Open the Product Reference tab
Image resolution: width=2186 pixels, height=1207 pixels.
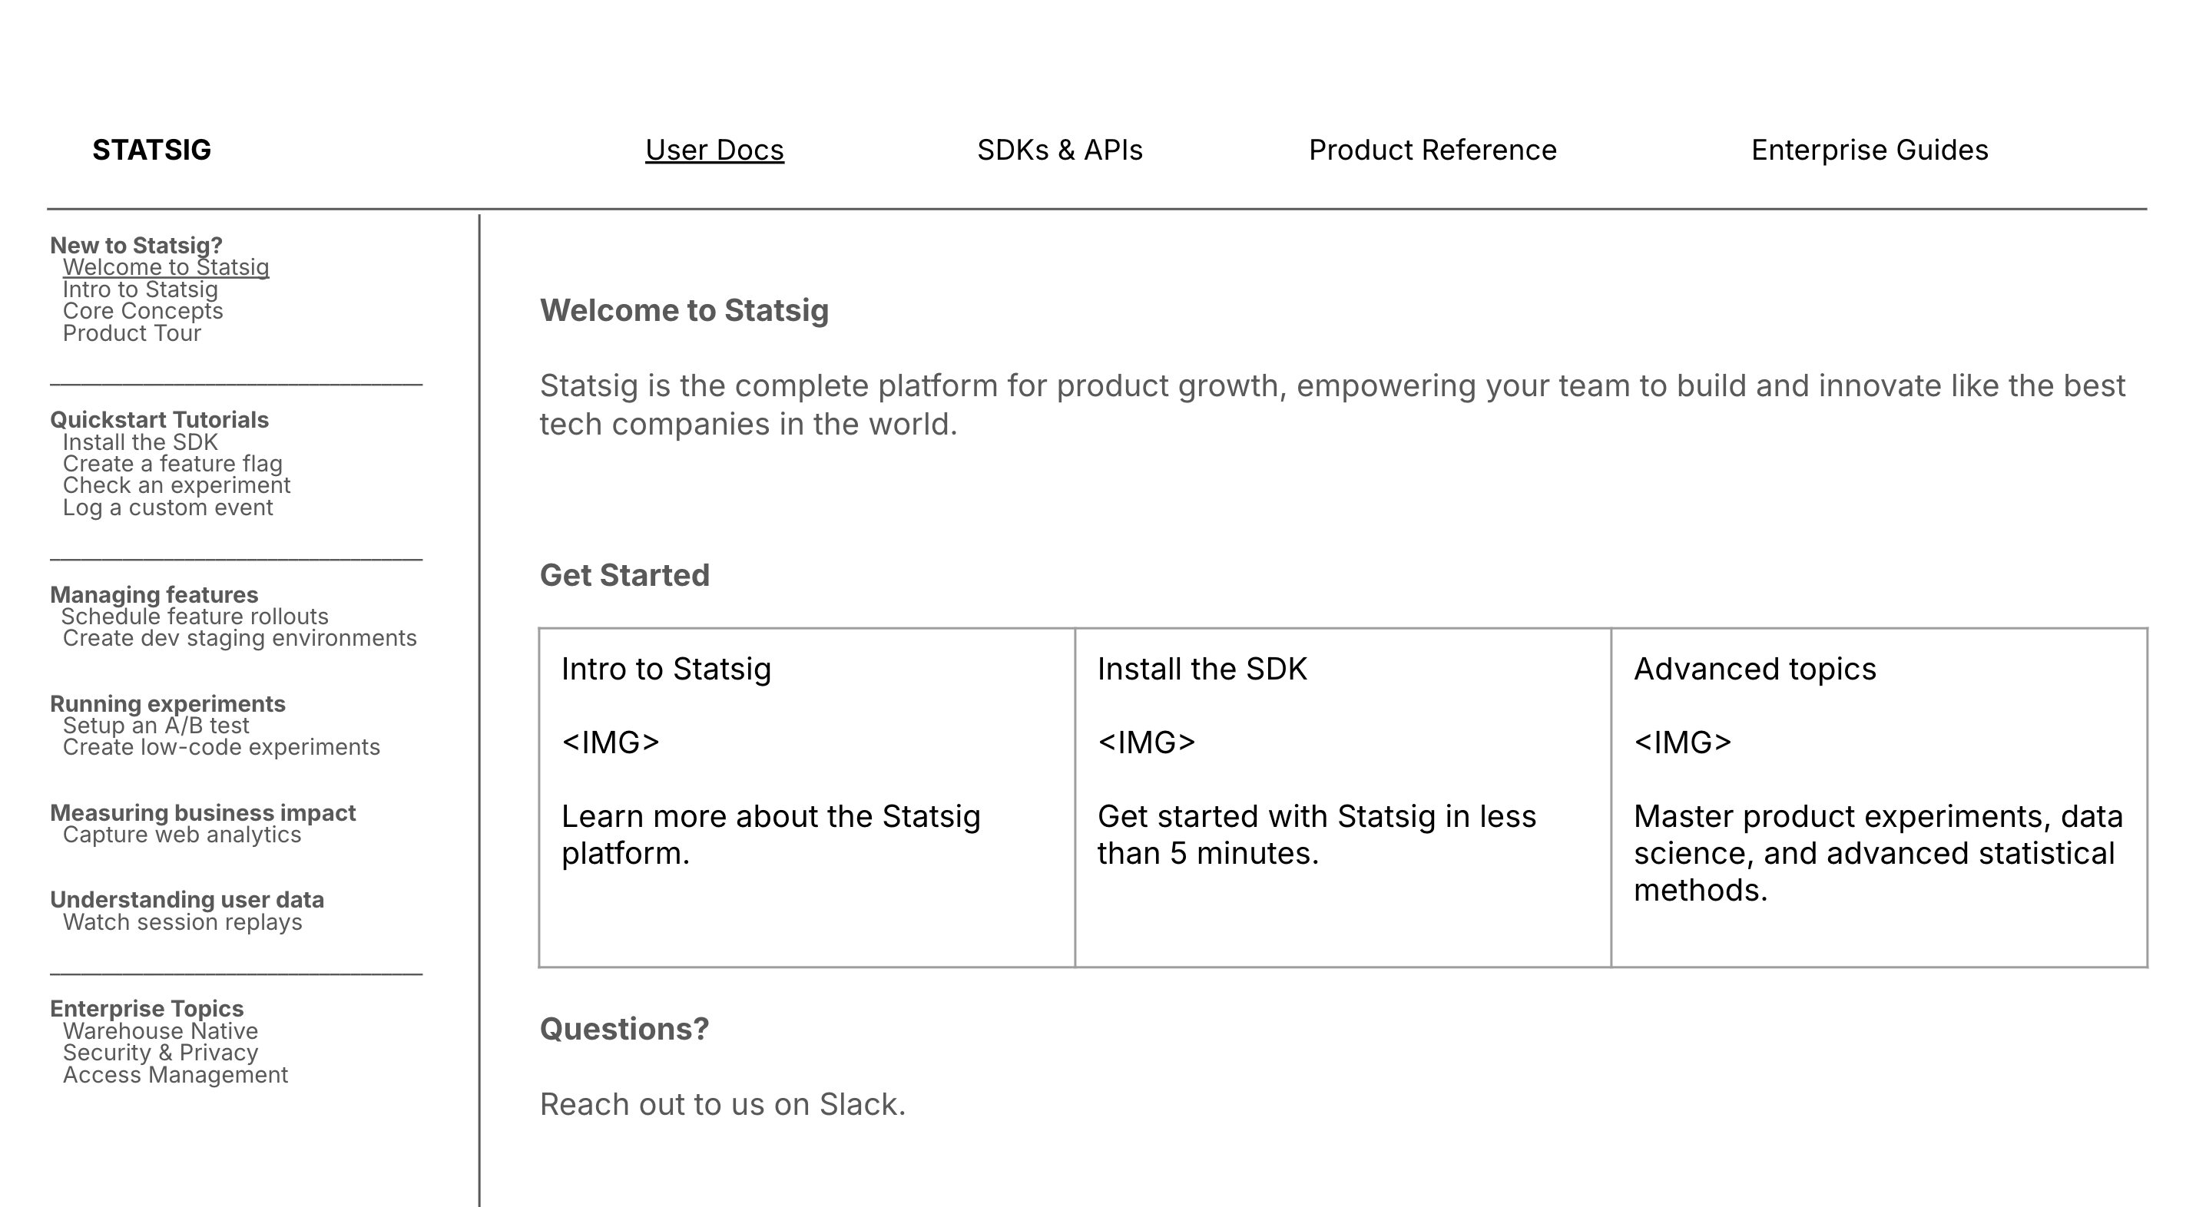[x=1432, y=150]
